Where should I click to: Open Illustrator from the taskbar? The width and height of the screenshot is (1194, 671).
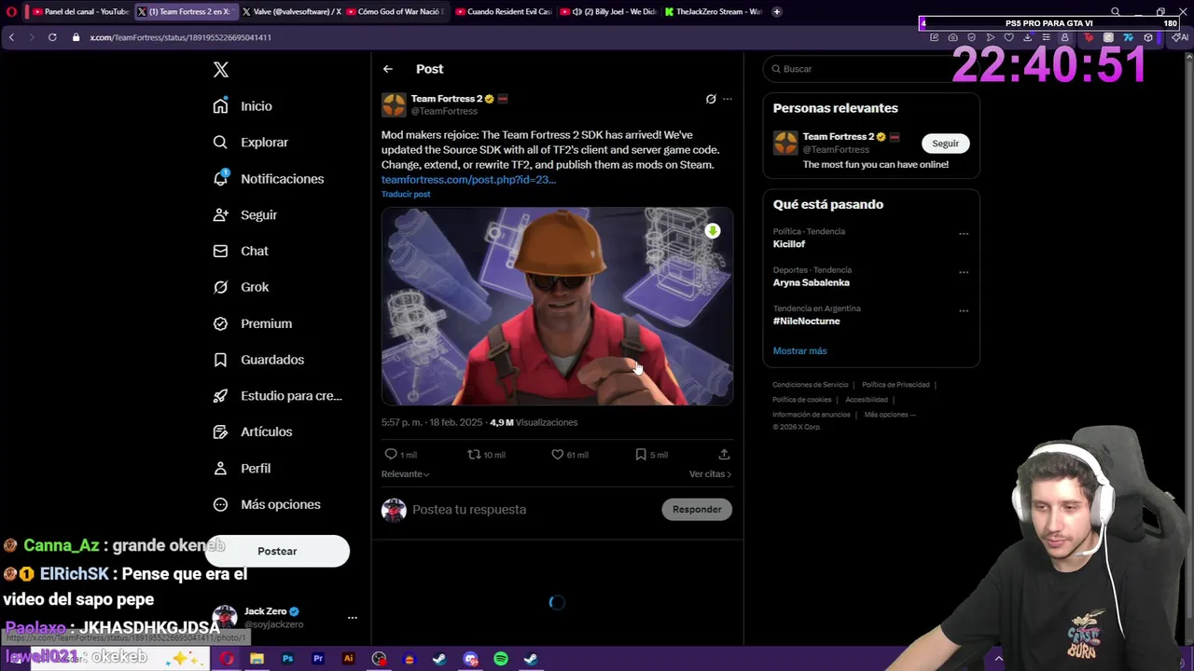[348, 659]
